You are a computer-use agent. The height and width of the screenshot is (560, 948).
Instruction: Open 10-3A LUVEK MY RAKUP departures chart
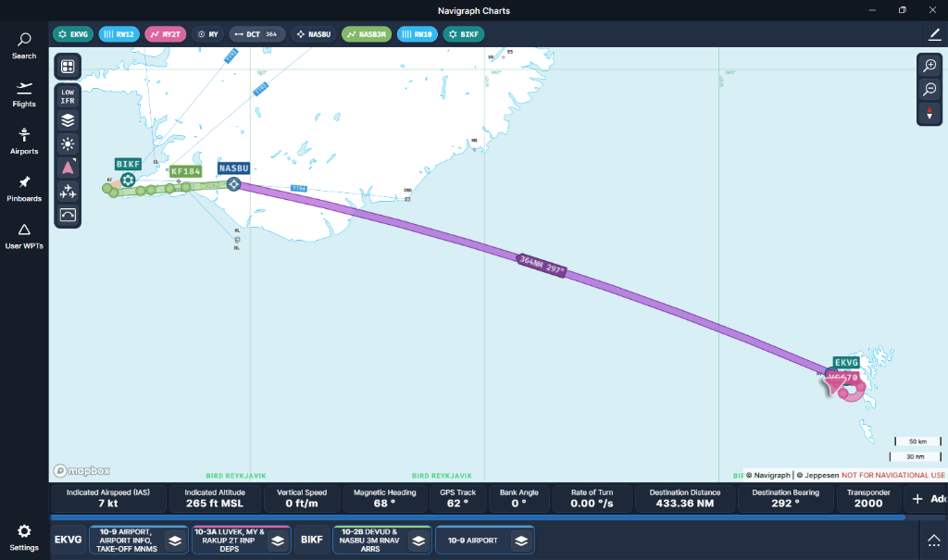click(230, 540)
